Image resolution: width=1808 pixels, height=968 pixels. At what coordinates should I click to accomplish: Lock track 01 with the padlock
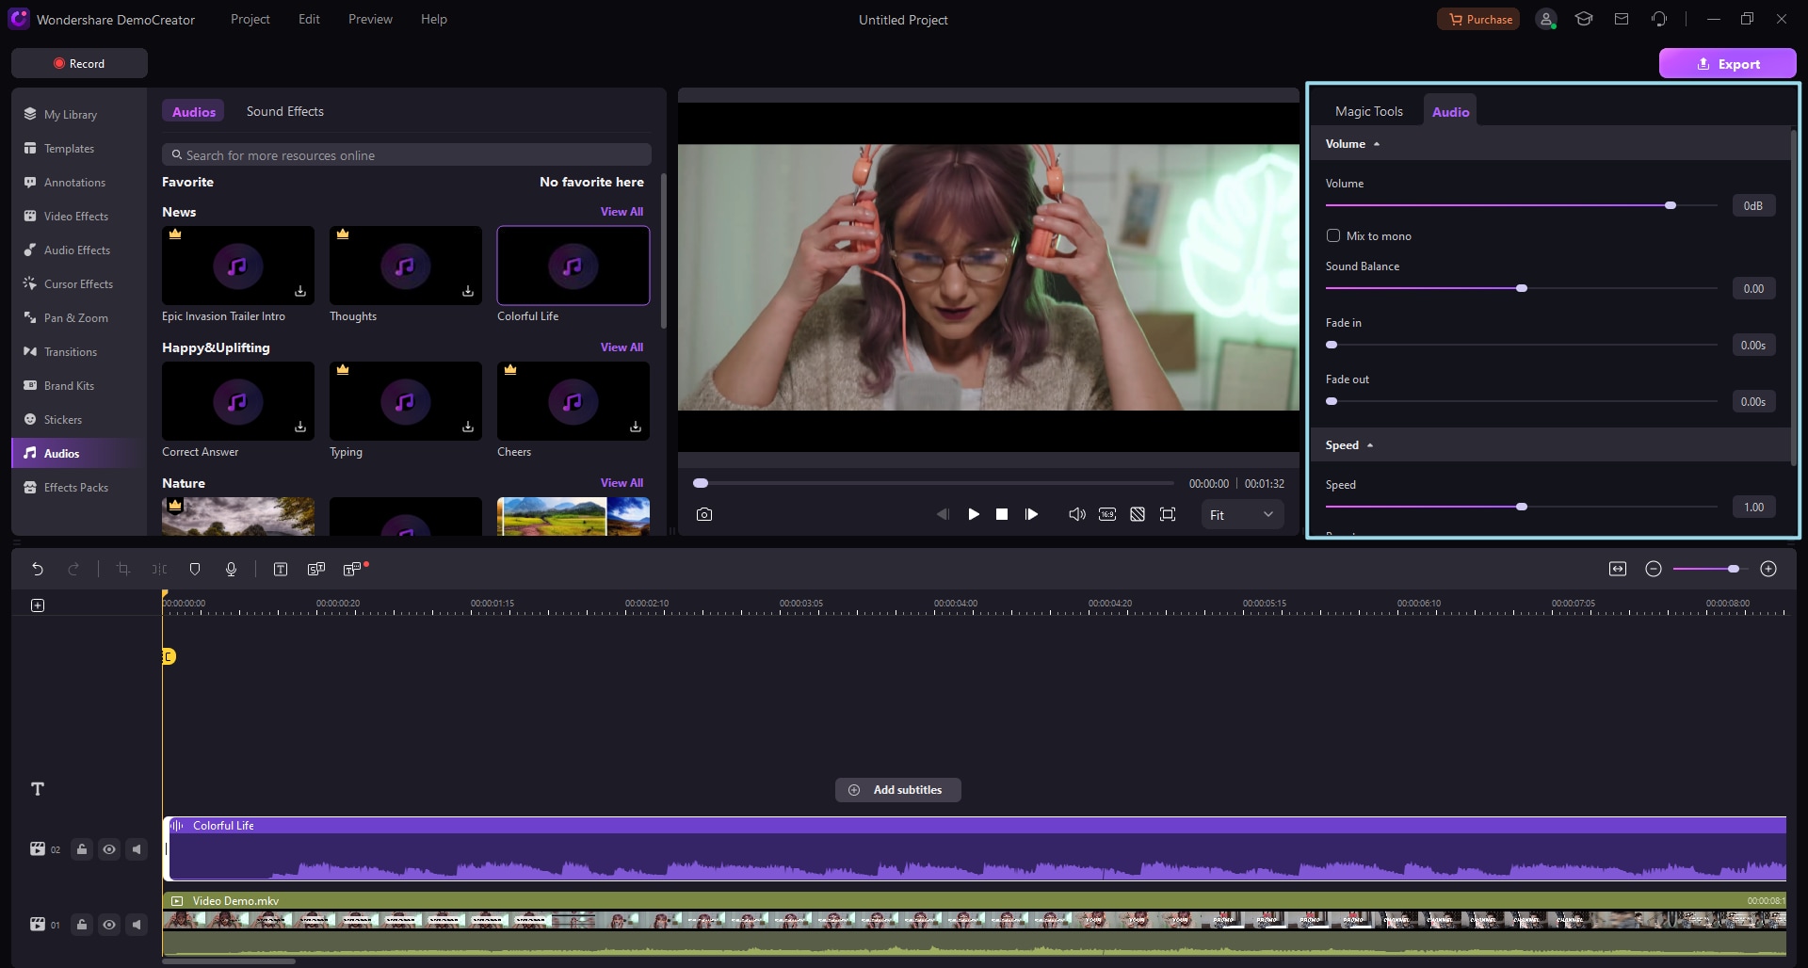pyautogui.click(x=82, y=925)
